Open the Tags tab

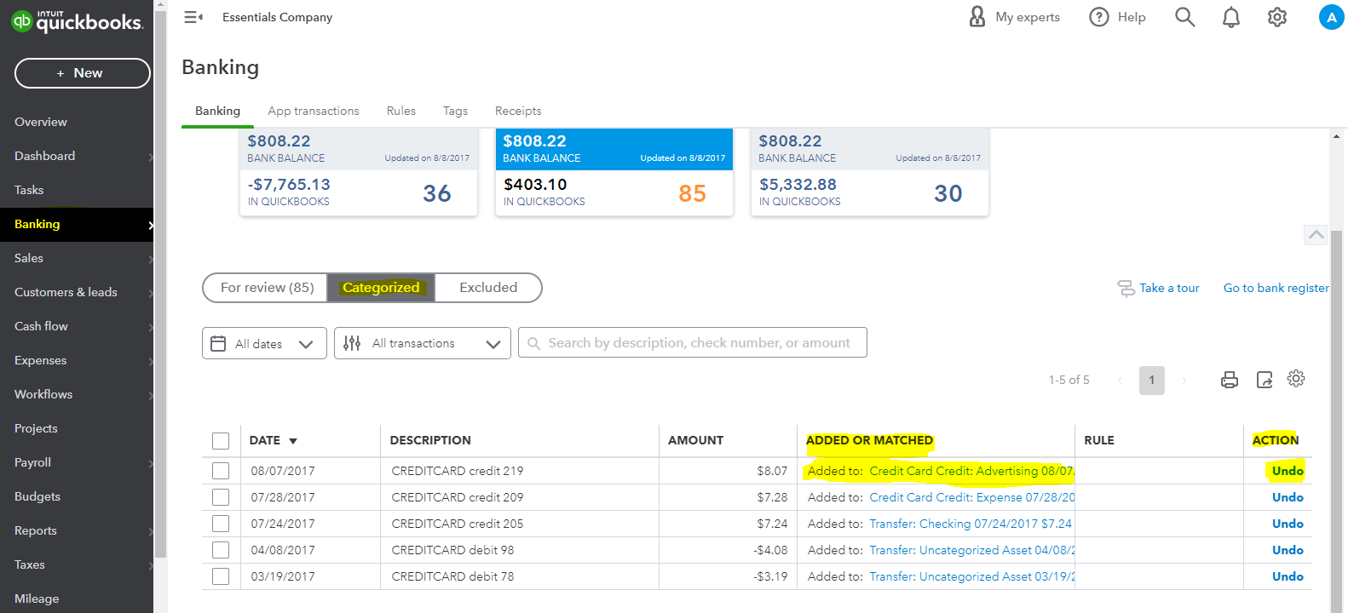455,111
